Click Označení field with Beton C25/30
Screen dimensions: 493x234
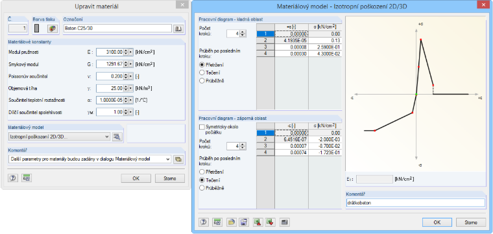pyautogui.click(x=117, y=29)
